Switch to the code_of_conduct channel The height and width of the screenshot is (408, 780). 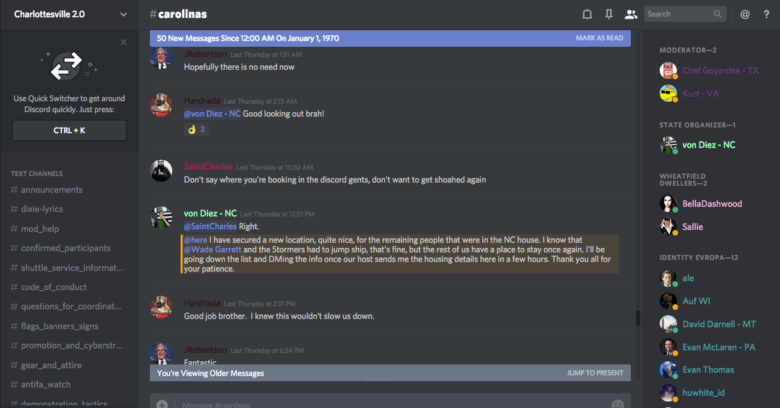(x=54, y=287)
